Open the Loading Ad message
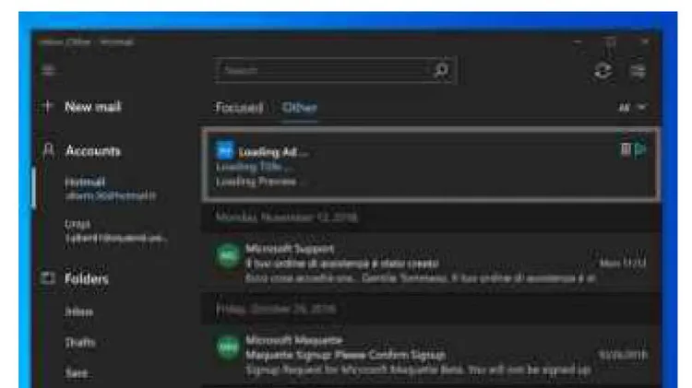Viewport: 692px width, 388px height. pos(431,165)
